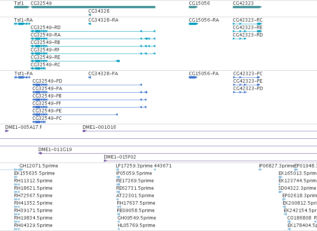This screenshot has height=231, width=317.
Task: Click the EK155635.5prime EST glyph
Action: tap(16, 177)
